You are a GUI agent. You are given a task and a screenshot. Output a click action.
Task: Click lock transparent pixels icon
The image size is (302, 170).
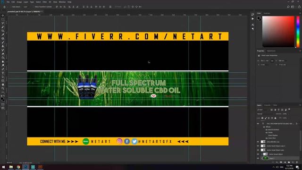(262, 118)
